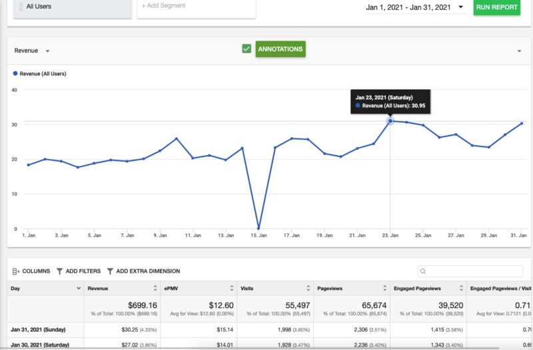Toggle Revenue (All Users) legend series
The width and height of the screenshot is (533, 350).
click(39, 74)
